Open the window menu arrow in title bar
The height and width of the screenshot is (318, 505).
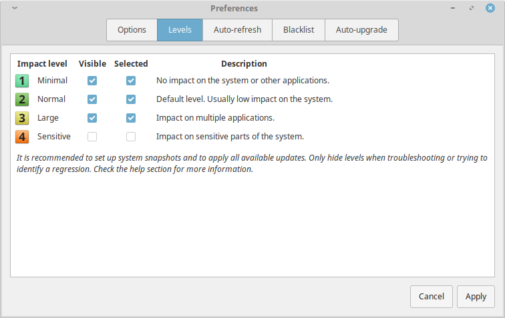click(x=15, y=9)
